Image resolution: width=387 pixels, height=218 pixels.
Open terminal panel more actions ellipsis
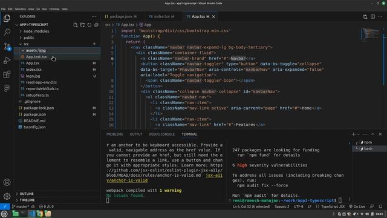click(x=365, y=134)
